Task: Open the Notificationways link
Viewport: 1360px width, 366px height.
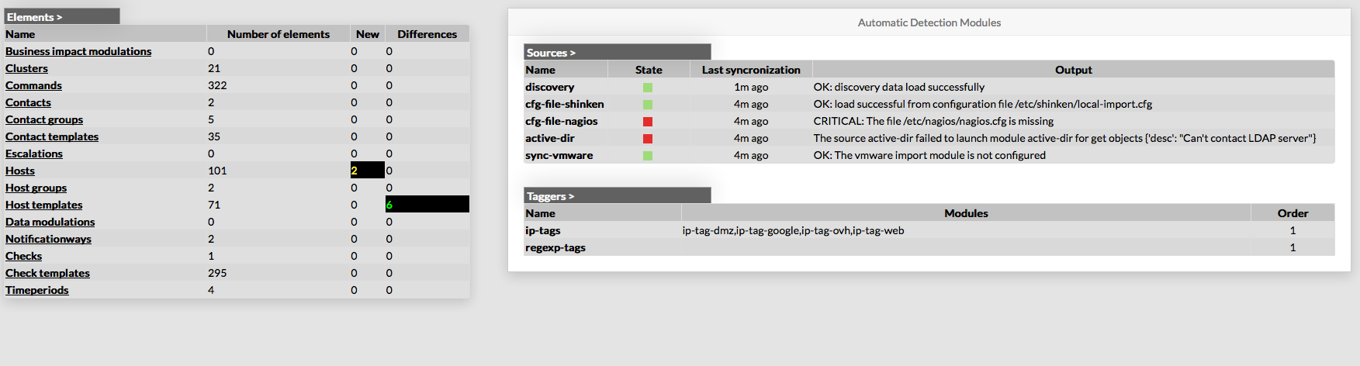Action: click(48, 239)
